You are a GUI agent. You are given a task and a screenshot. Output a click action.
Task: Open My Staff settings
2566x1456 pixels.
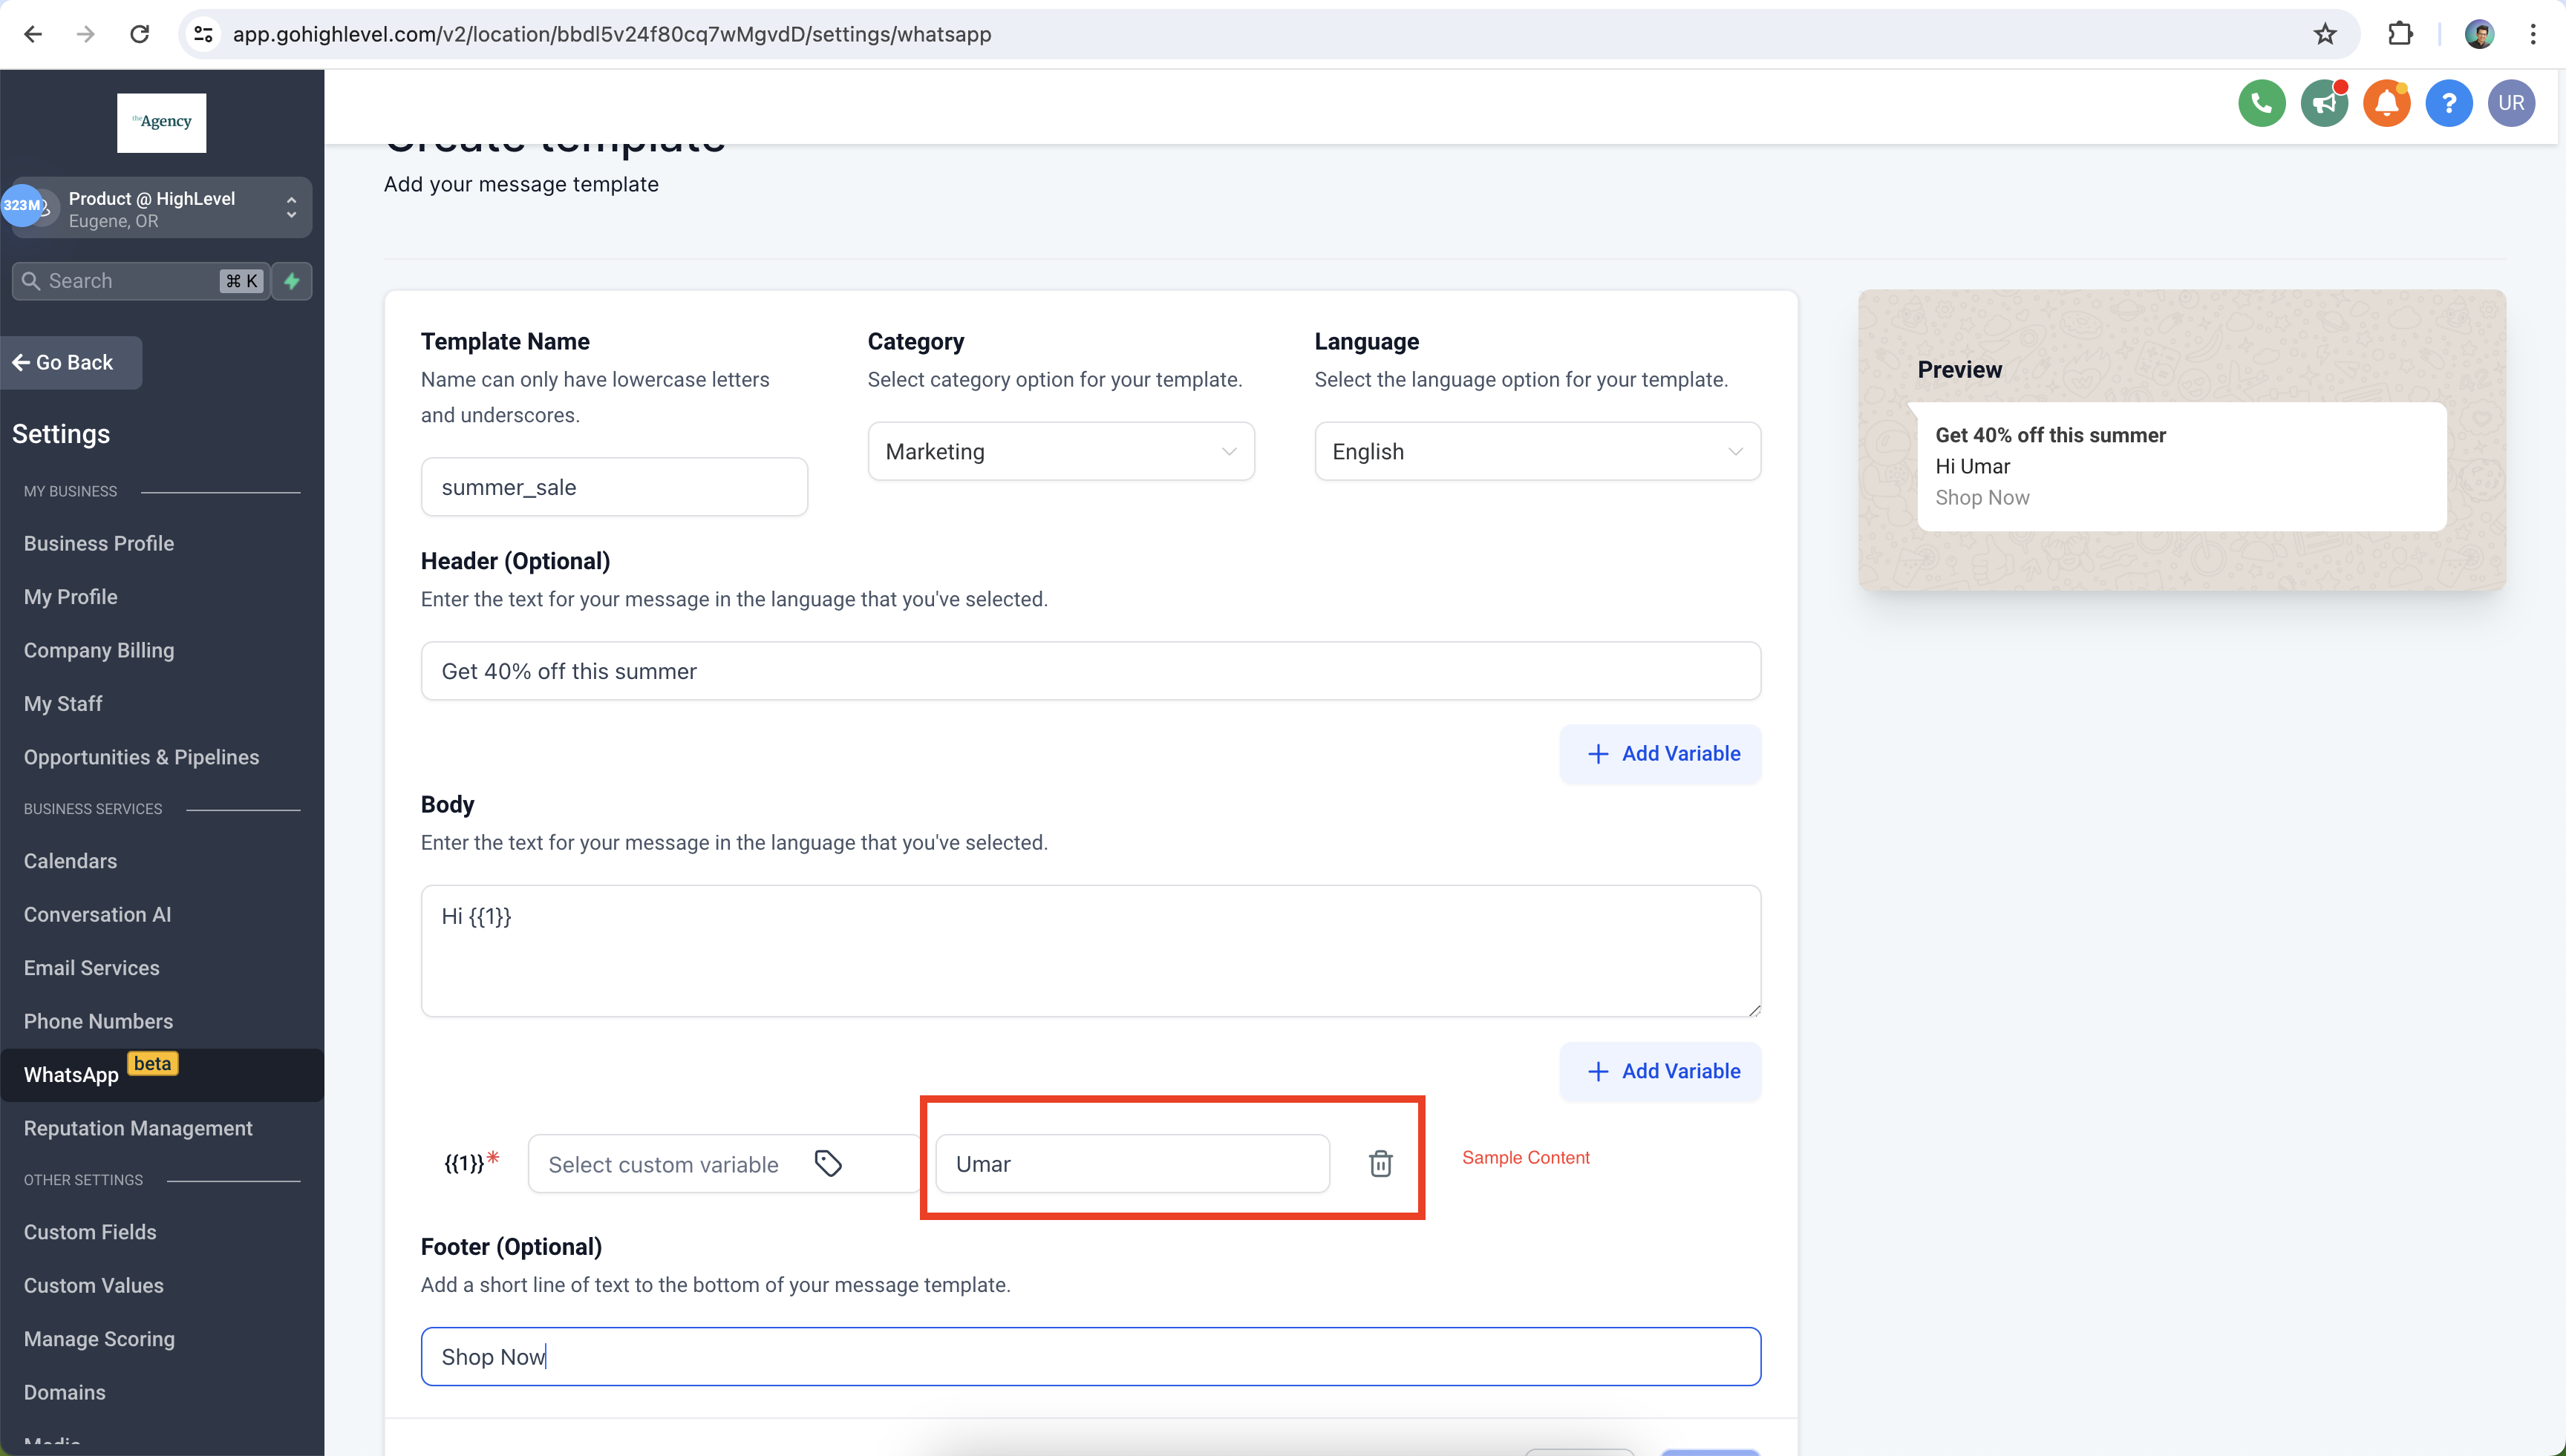click(x=63, y=703)
